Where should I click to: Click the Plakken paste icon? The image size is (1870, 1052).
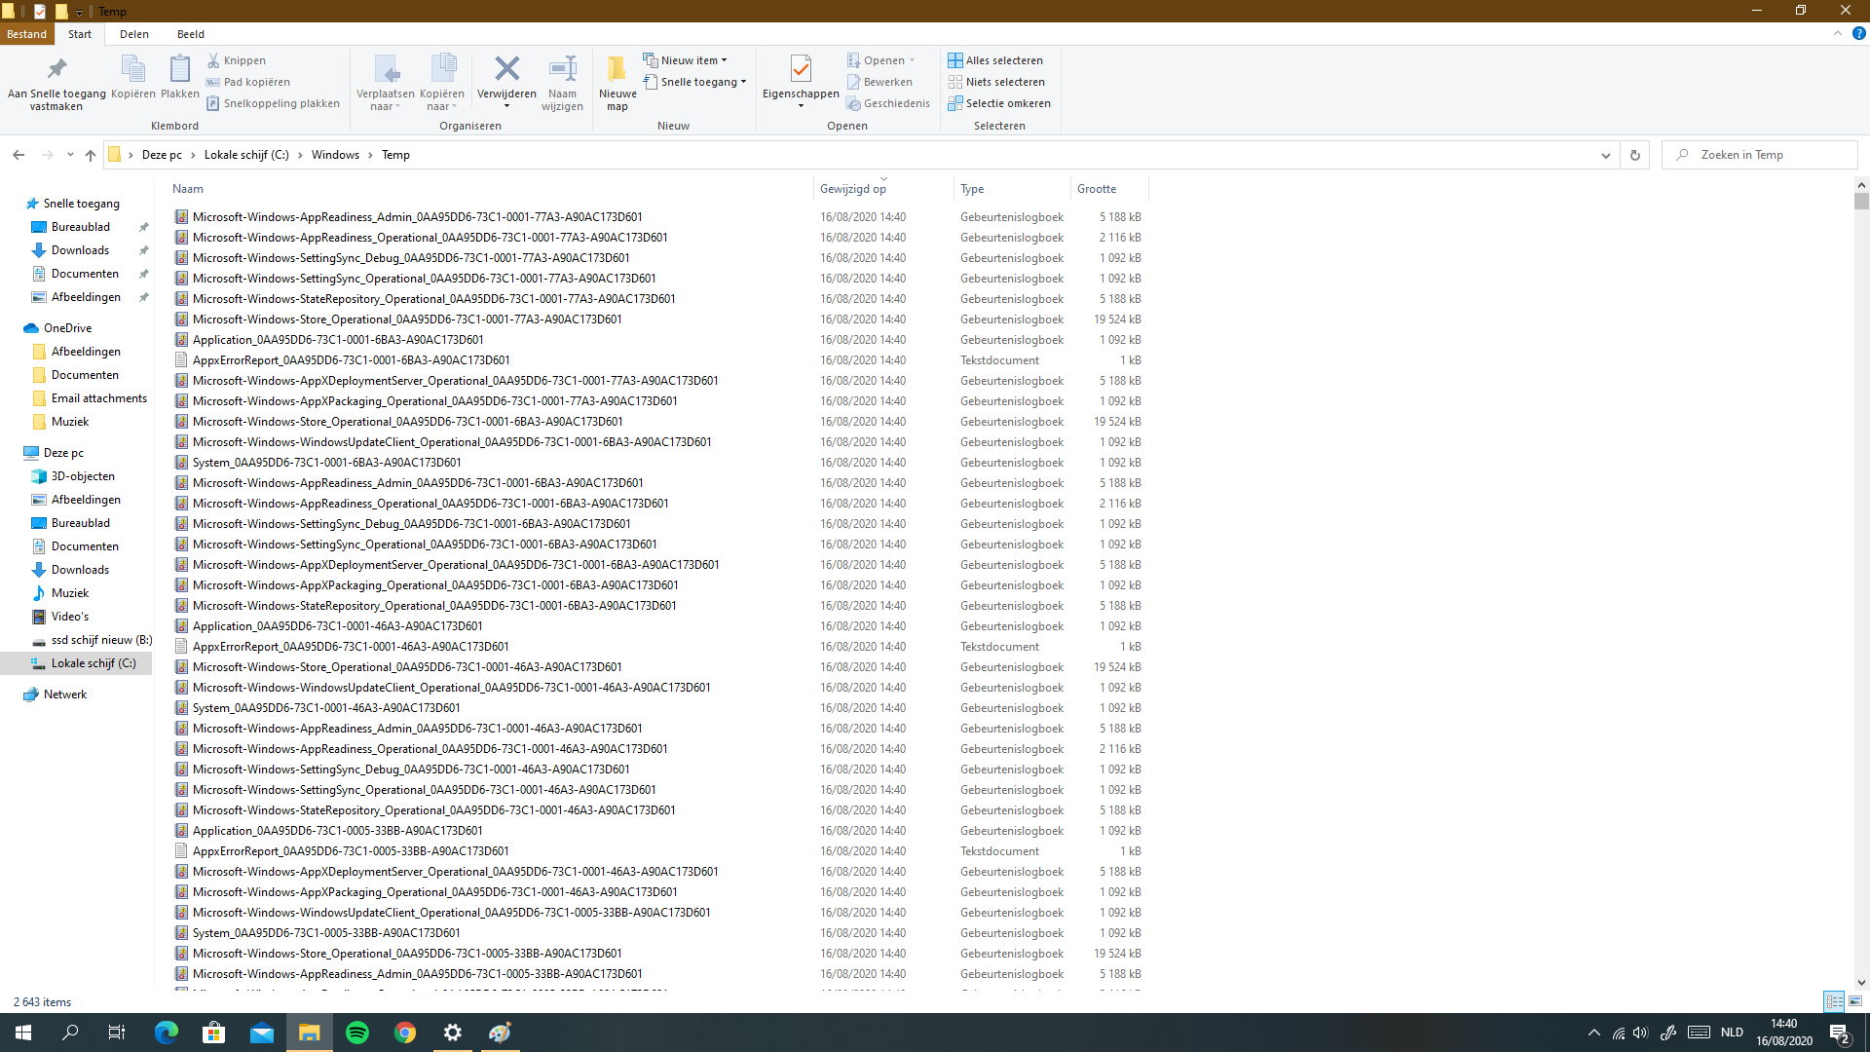point(179,70)
